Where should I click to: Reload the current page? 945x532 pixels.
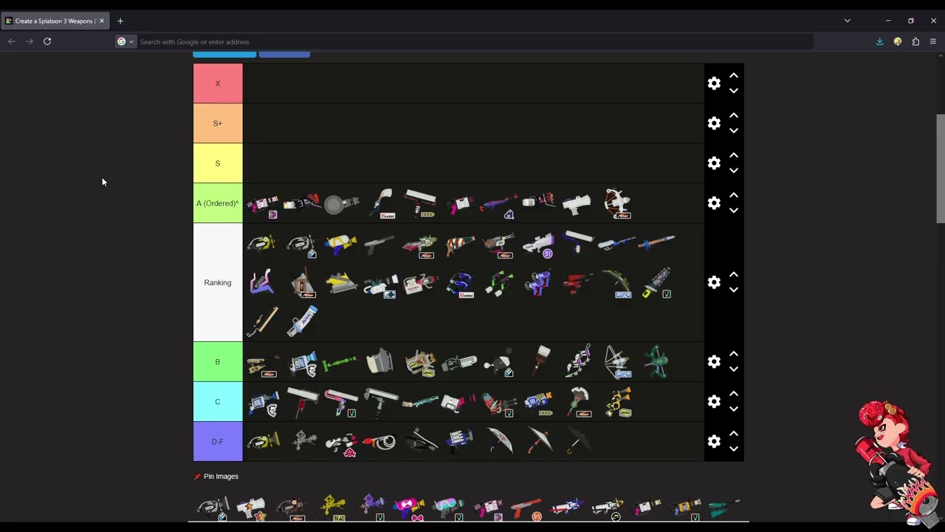point(47,41)
